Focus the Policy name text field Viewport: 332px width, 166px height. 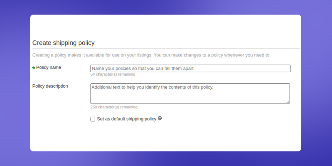190,68
